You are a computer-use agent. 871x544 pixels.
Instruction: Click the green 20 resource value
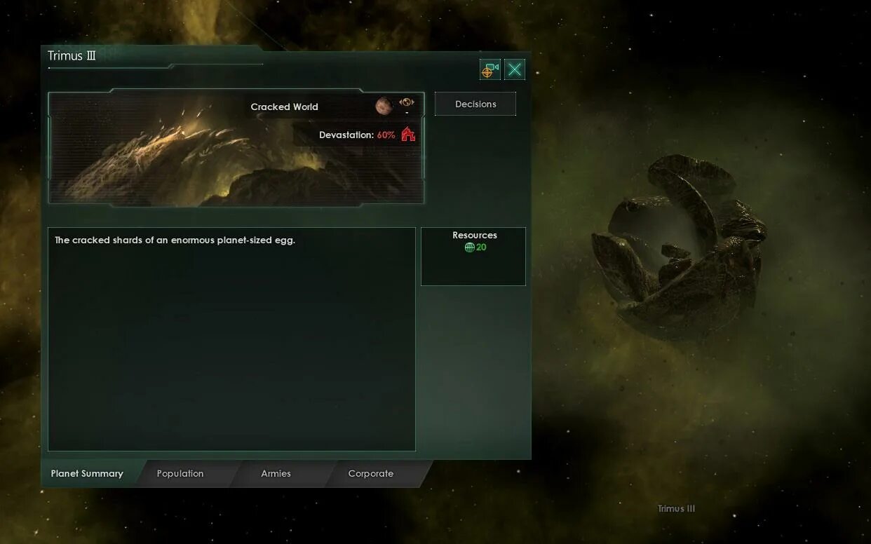(481, 247)
